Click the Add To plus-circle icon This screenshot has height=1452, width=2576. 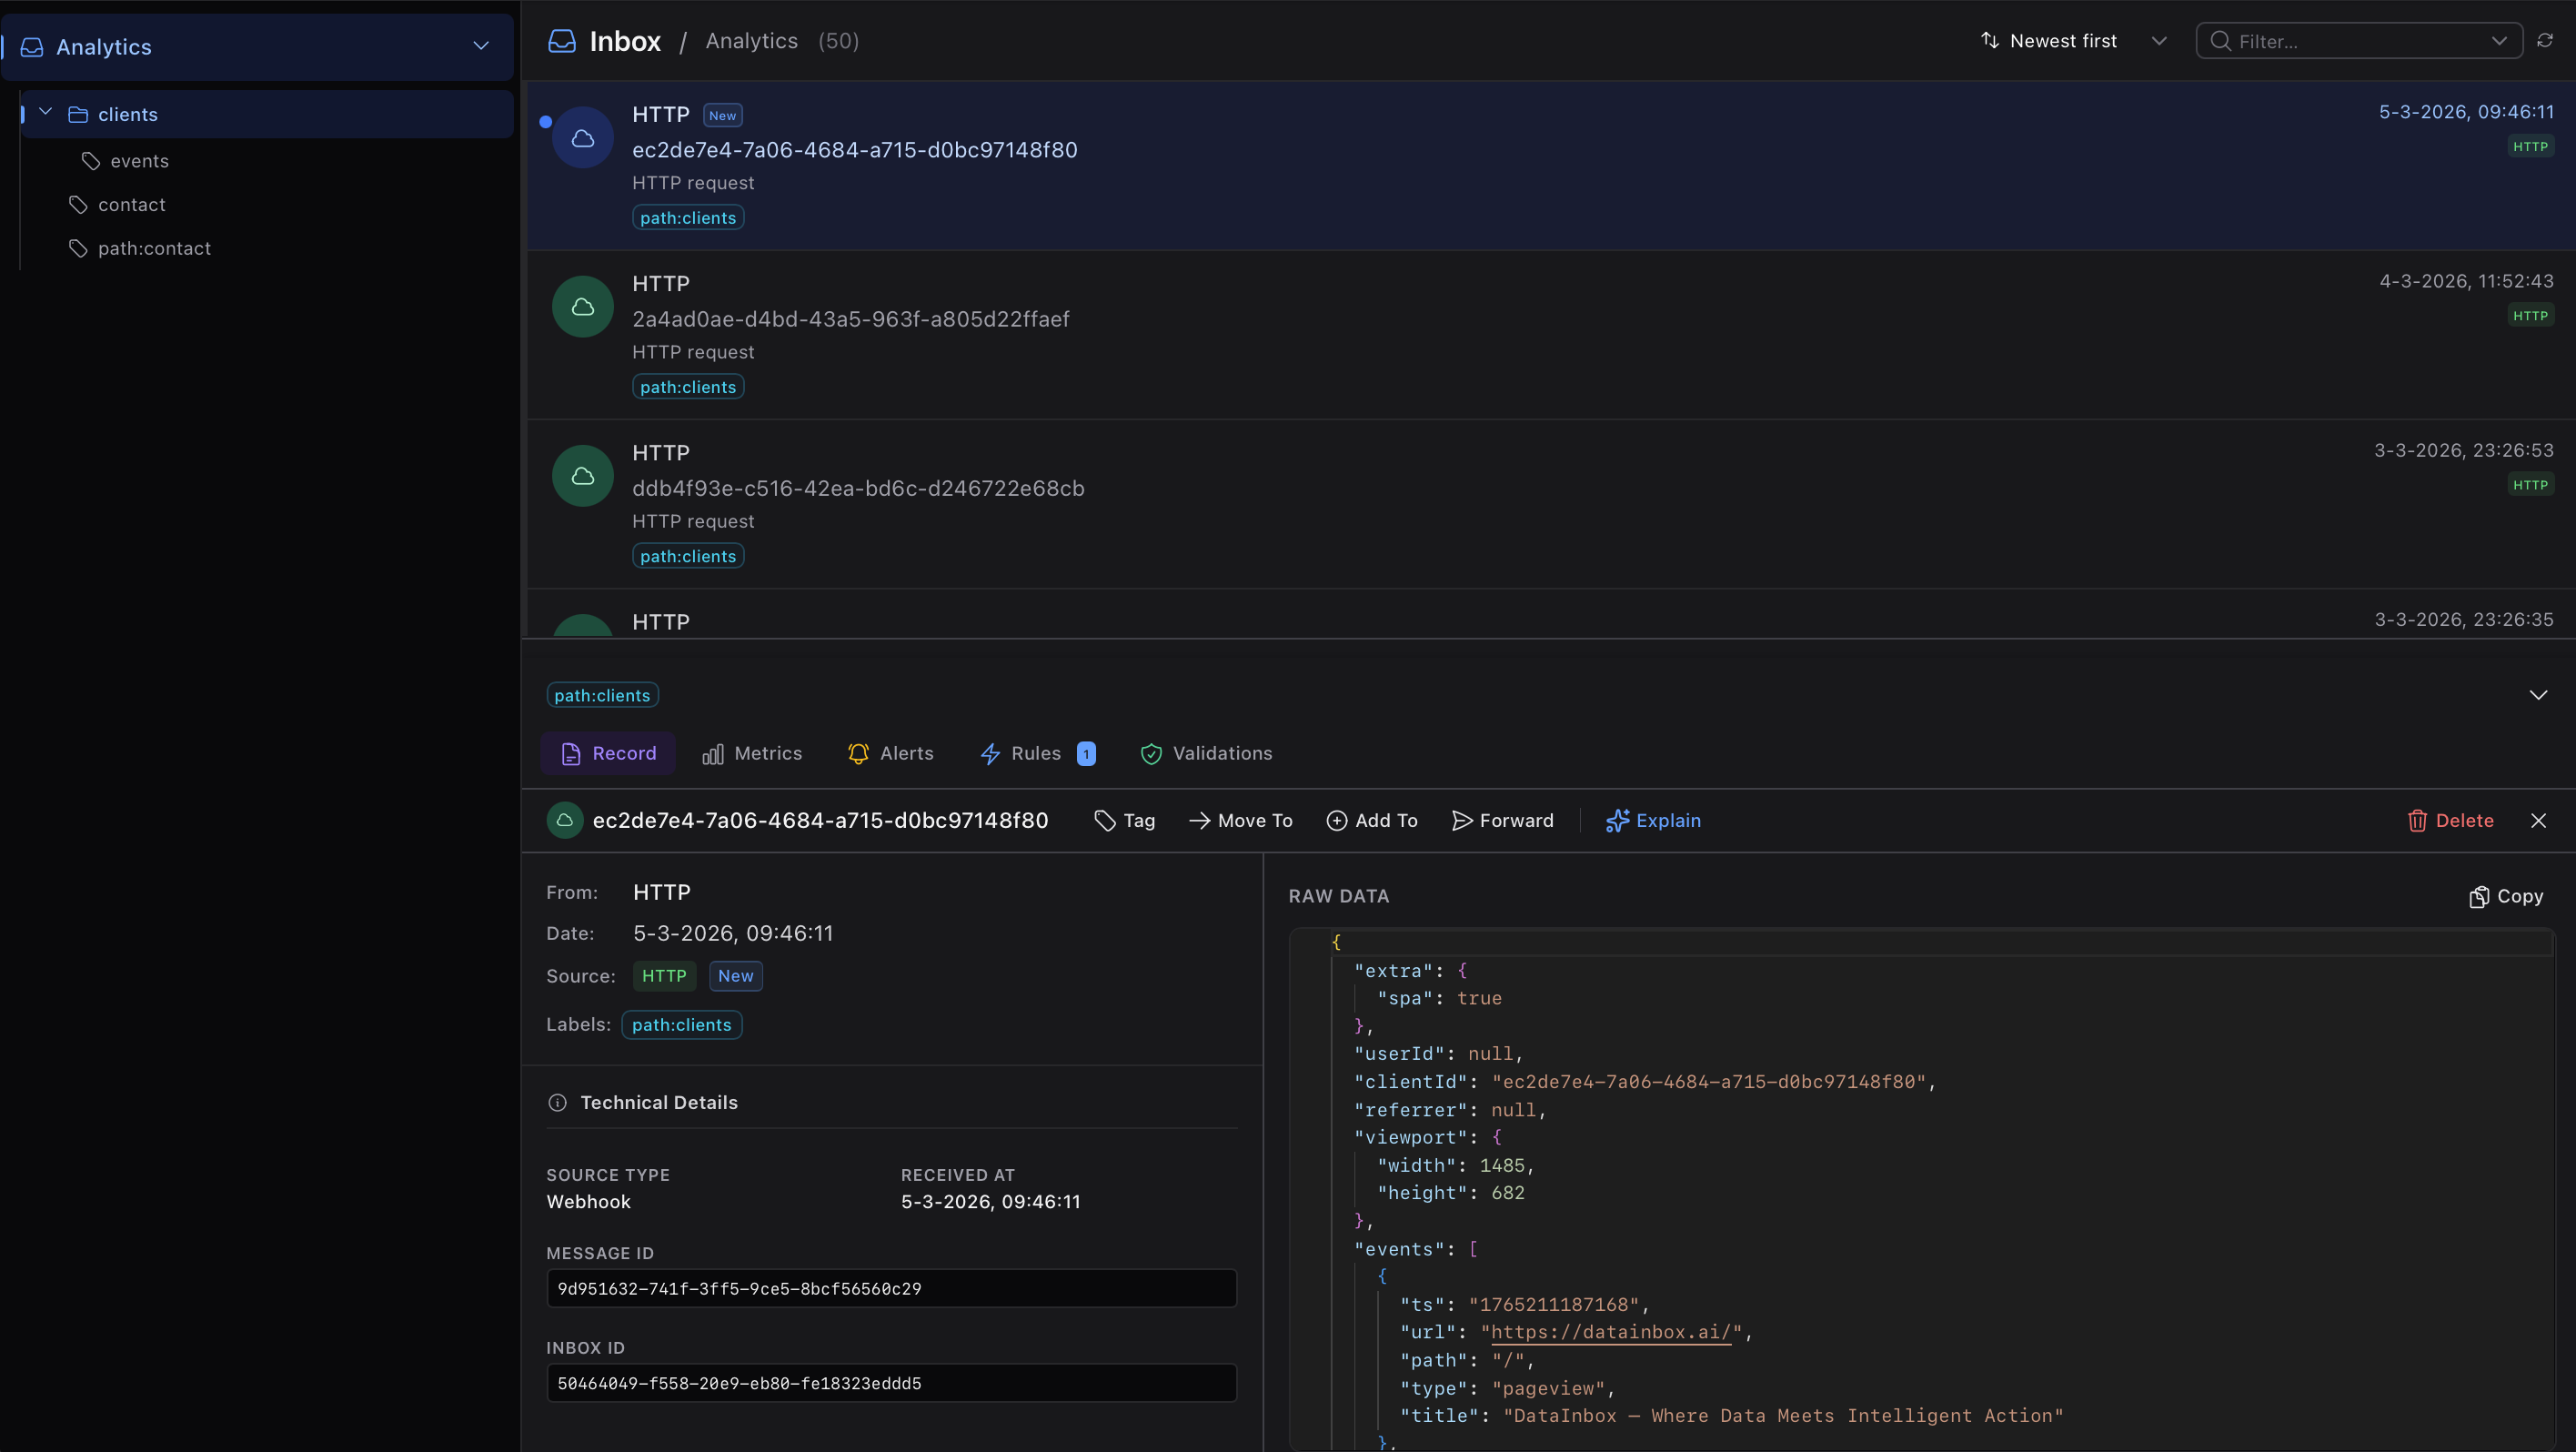[1337, 821]
